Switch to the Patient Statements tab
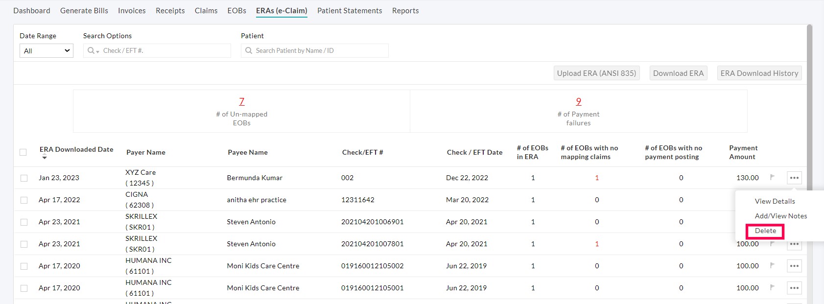Image resolution: width=824 pixels, height=304 pixels. 350,11
